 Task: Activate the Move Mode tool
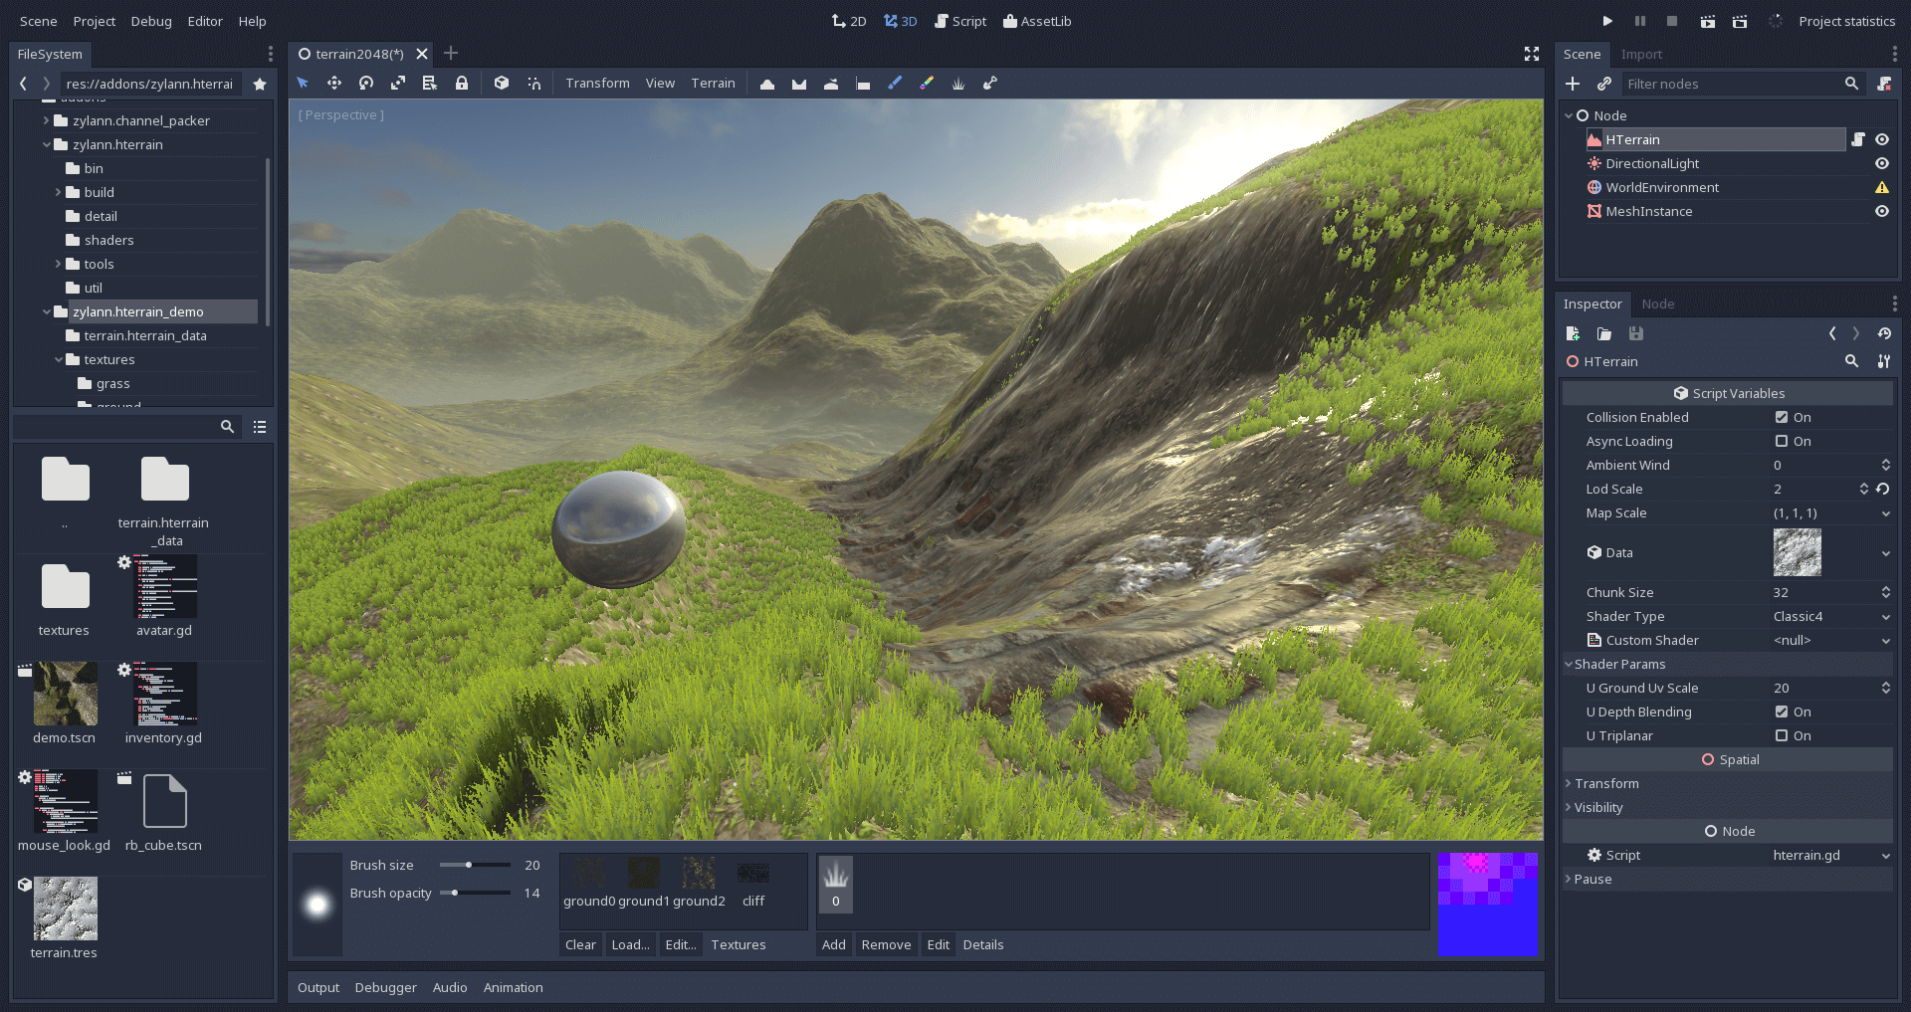click(334, 84)
